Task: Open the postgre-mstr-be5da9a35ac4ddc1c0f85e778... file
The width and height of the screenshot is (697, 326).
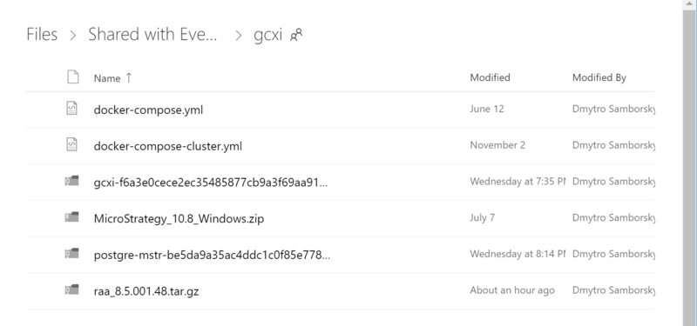Action: tap(212, 255)
